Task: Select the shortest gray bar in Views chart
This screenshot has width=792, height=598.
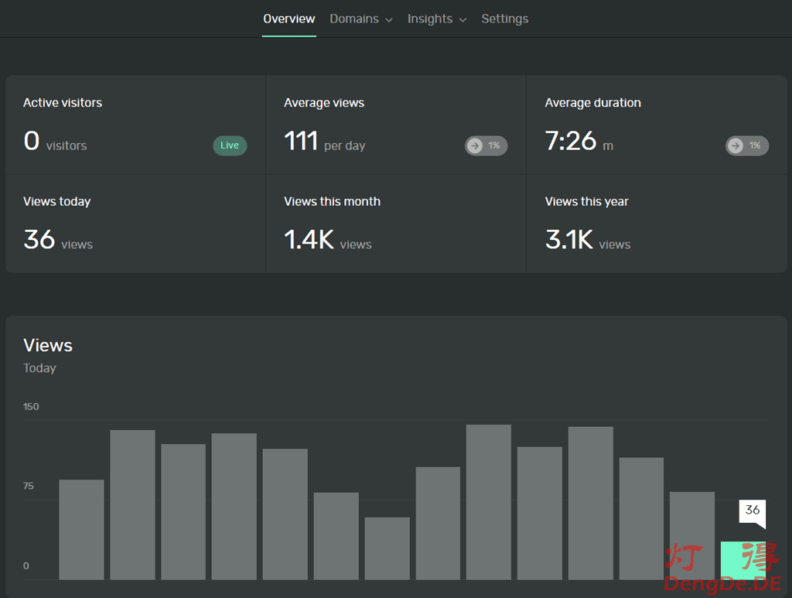Action: pyautogui.click(x=387, y=548)
